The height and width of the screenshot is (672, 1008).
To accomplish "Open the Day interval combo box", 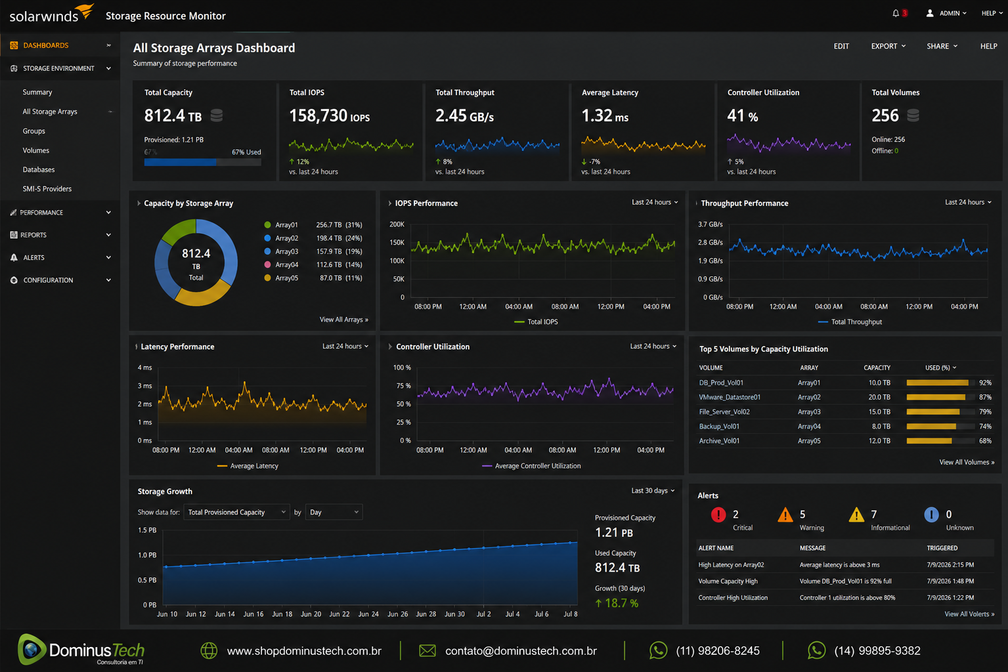I will pyautogui.click(x=334, y=512).
